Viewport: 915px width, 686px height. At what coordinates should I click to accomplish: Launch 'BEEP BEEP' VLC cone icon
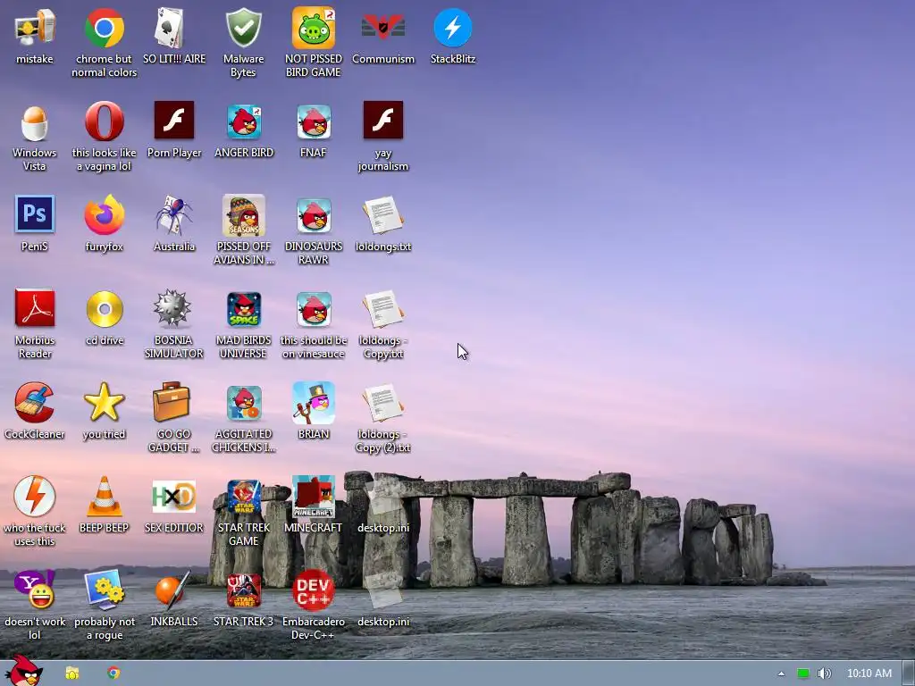pos(104,506)
